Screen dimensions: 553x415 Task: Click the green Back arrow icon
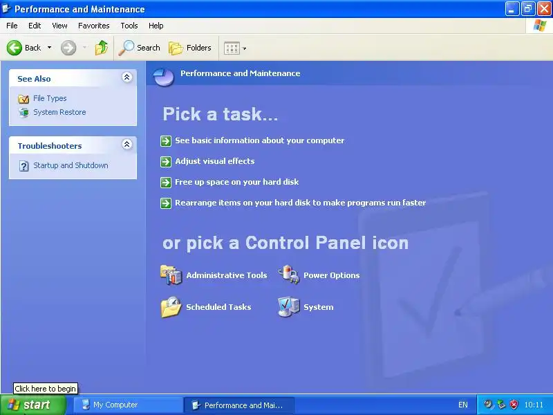[15, 48]
